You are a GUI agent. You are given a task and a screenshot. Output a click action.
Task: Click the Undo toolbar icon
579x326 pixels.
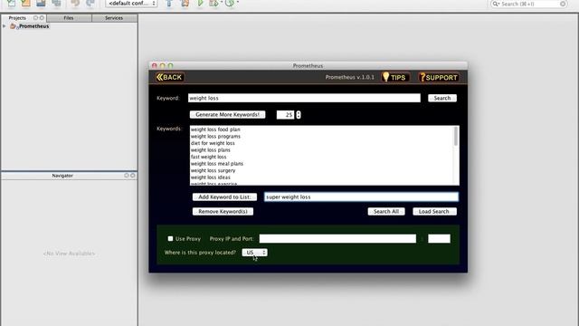(75, 4)
